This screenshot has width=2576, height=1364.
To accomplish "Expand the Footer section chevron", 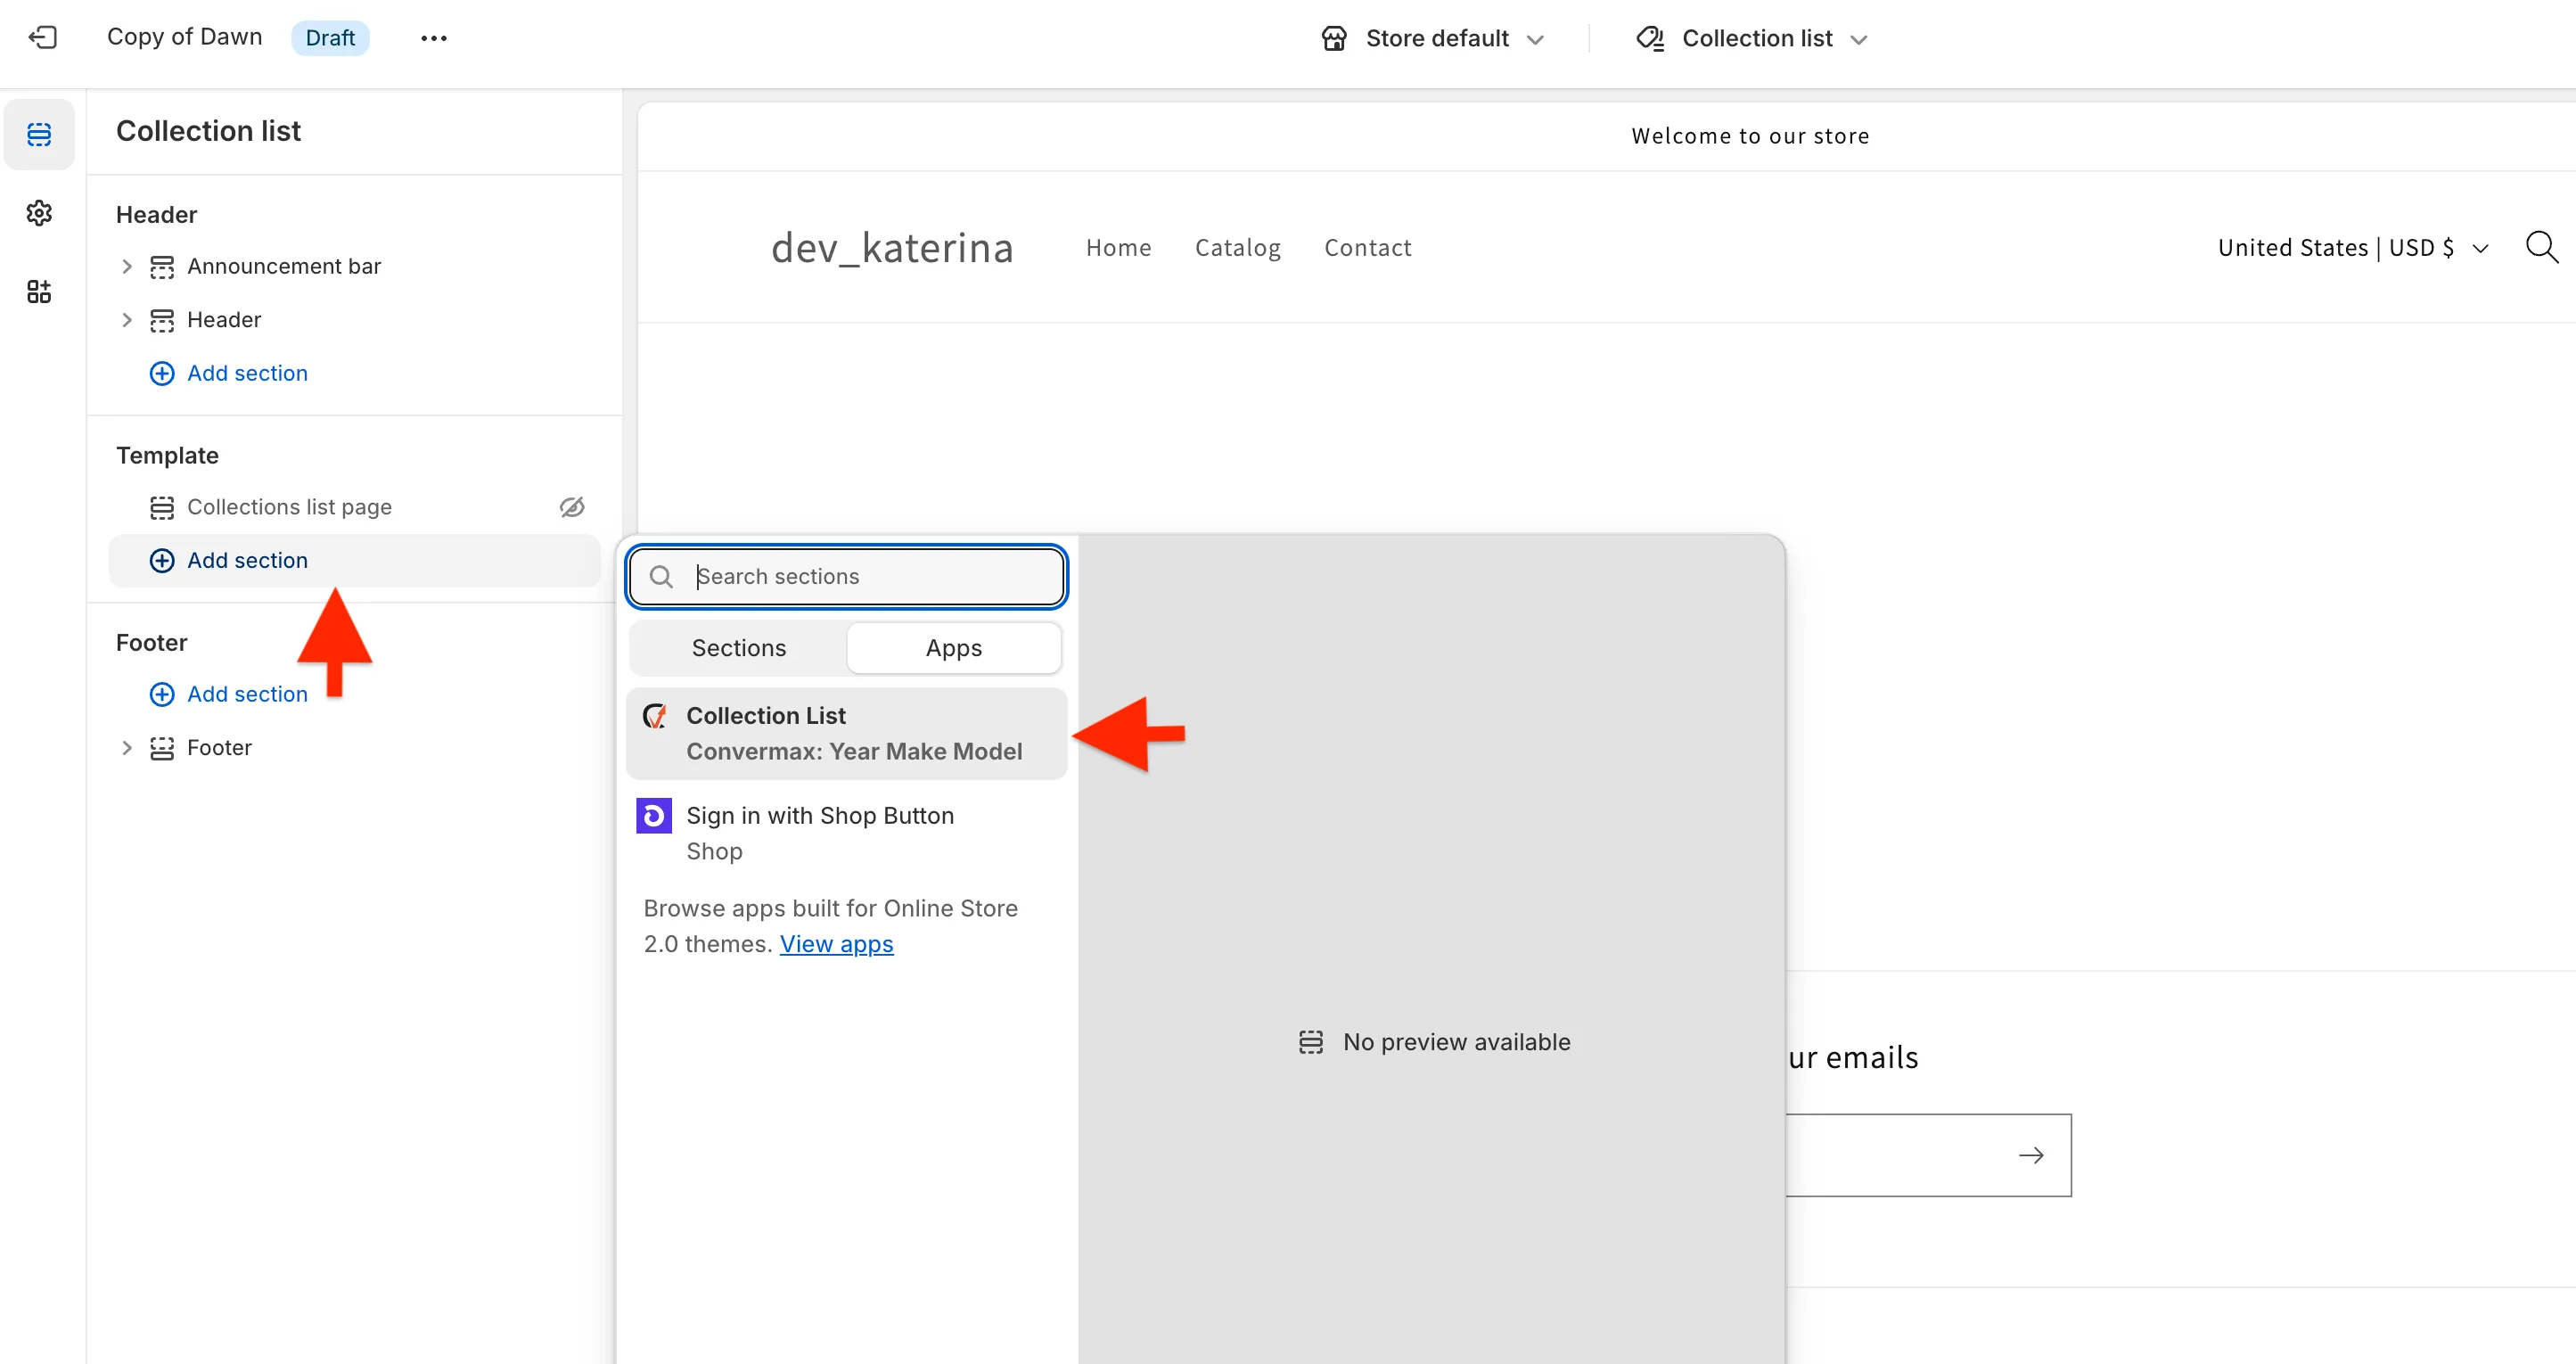I will pyautogui.click(x=127, y=748).
